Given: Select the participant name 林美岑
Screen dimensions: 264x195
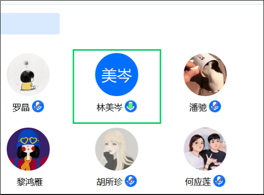Looking at the screenshot, I should pos(109,108).
